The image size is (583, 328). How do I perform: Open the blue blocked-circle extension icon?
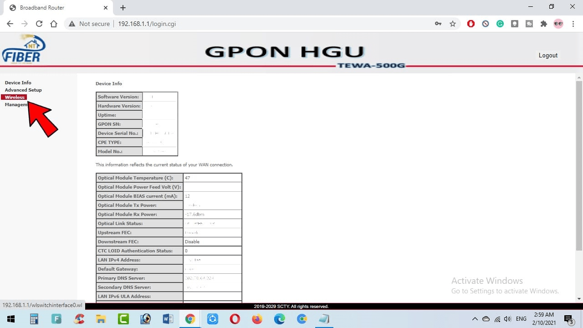[486, 24]
